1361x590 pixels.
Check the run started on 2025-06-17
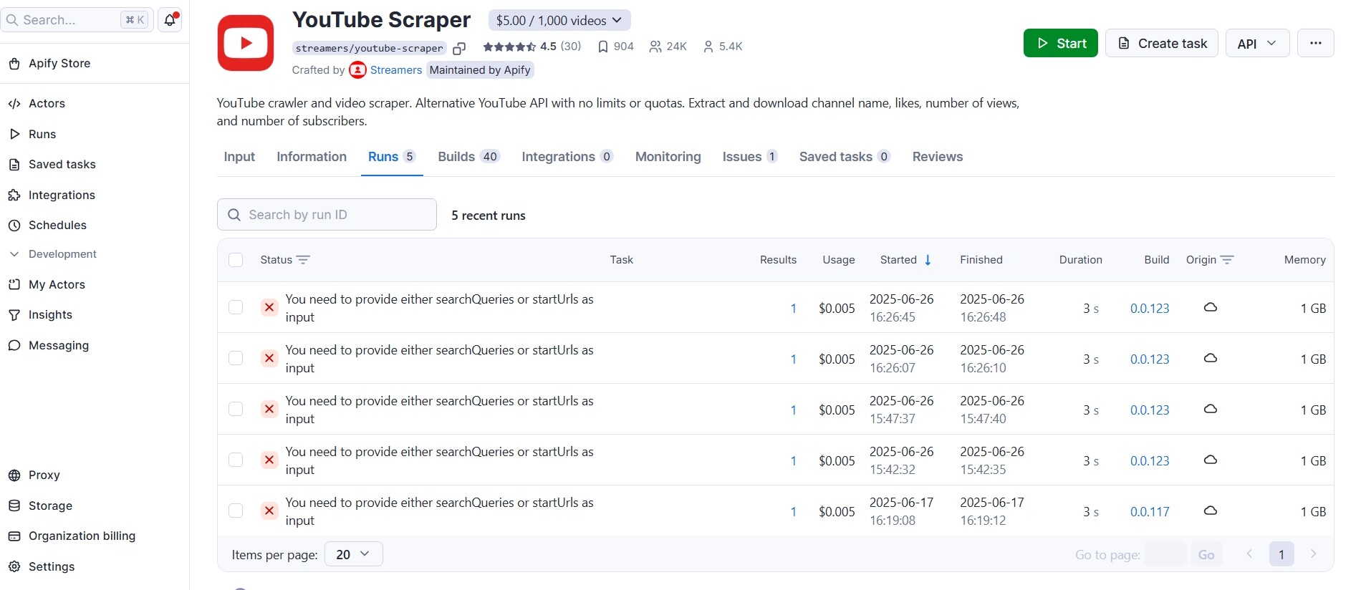(x=236, y=511)
